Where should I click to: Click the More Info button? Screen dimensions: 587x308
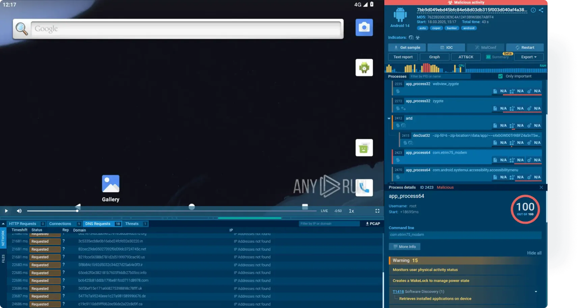[404, 247]
